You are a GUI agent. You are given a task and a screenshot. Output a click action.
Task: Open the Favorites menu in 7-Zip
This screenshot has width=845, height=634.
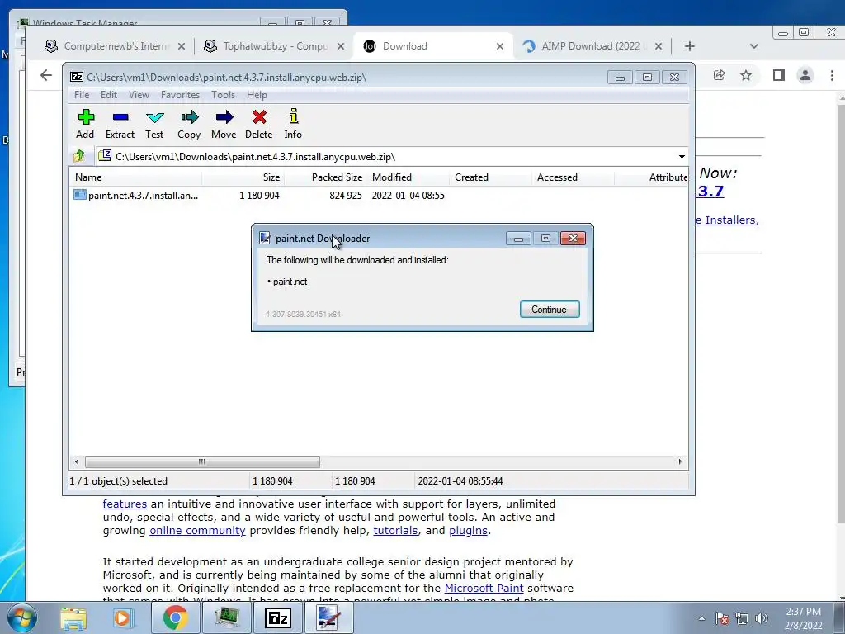(180, 95)
